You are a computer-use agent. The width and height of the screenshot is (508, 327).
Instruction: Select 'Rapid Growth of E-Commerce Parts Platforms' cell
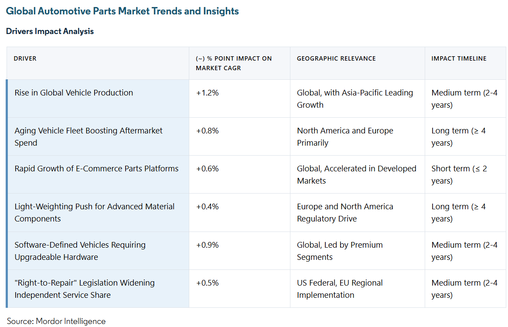pos(96,169)
